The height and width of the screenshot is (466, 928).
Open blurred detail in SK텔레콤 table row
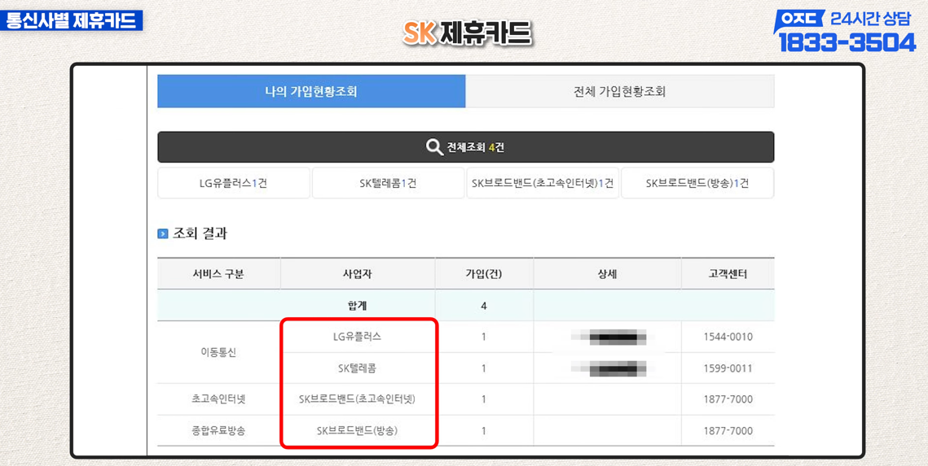609,369
